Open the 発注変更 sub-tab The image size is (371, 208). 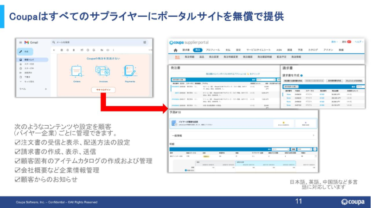coord(214,57)
